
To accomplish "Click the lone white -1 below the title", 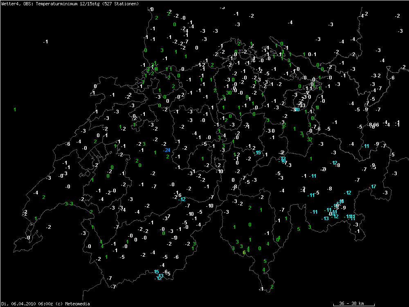I will (x=45, y=42).
